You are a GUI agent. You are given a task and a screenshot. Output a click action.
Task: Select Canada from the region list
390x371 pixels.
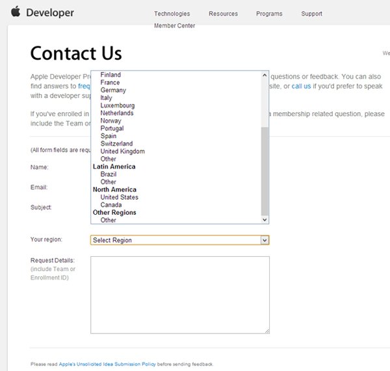110,205
